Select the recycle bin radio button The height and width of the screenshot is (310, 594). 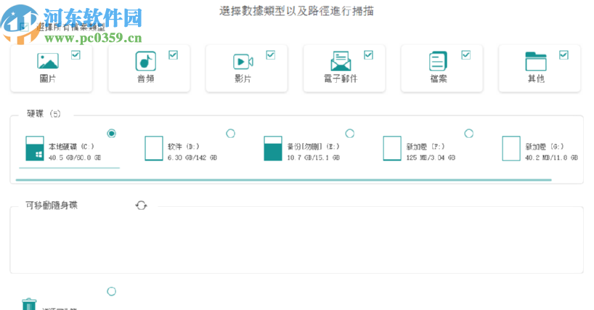pyautogui.click(x=111, y=291)
